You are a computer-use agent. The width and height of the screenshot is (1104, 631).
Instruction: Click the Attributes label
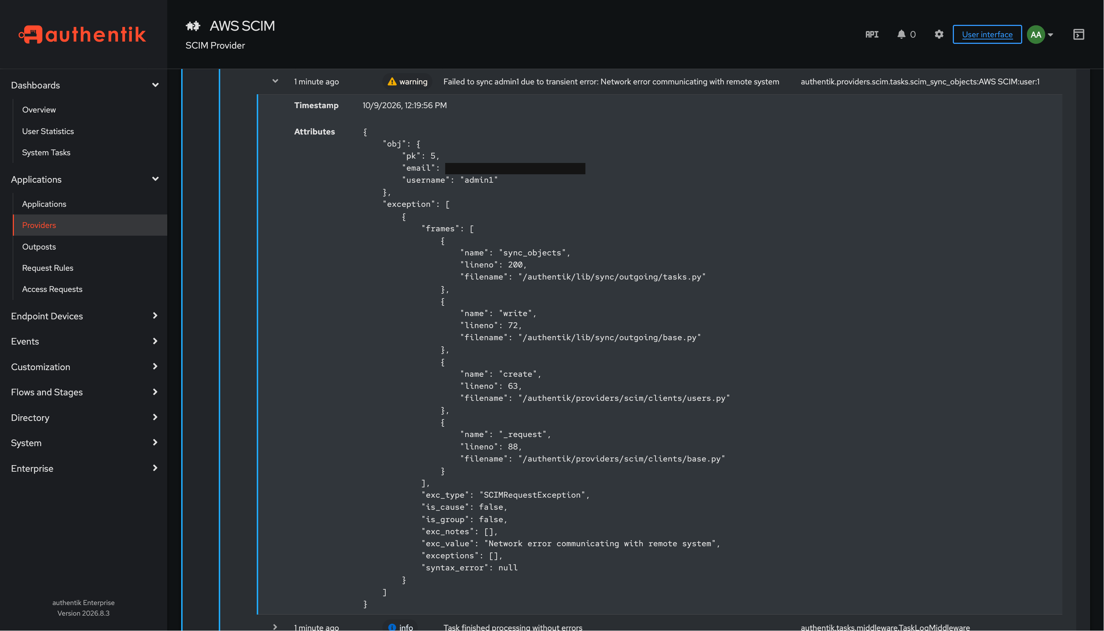point(314,131)
